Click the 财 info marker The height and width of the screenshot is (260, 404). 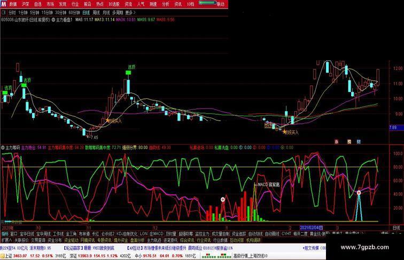click(359, 141)
